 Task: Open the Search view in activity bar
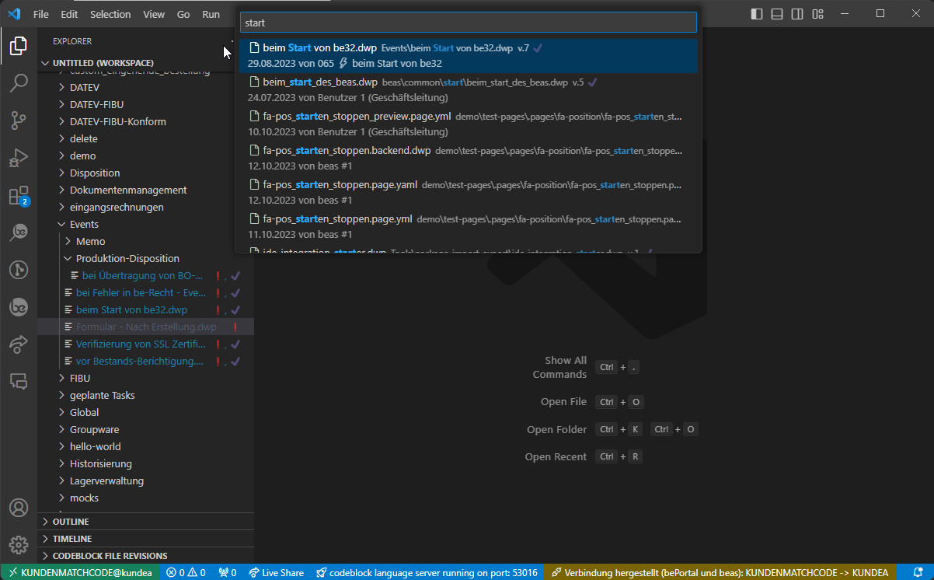[x=19, y=83]
